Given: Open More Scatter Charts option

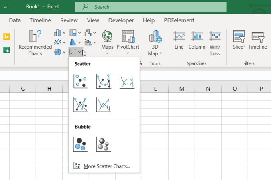Looking at the screenshot, I should [x=104, y=166].
